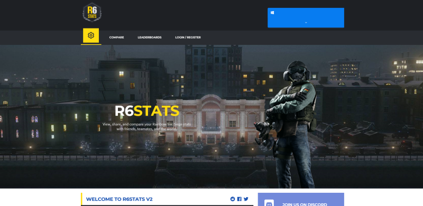Select the Windows platform icon
Image resolution: width=423 pixels, height=206 pixels.
coord(272,12)
